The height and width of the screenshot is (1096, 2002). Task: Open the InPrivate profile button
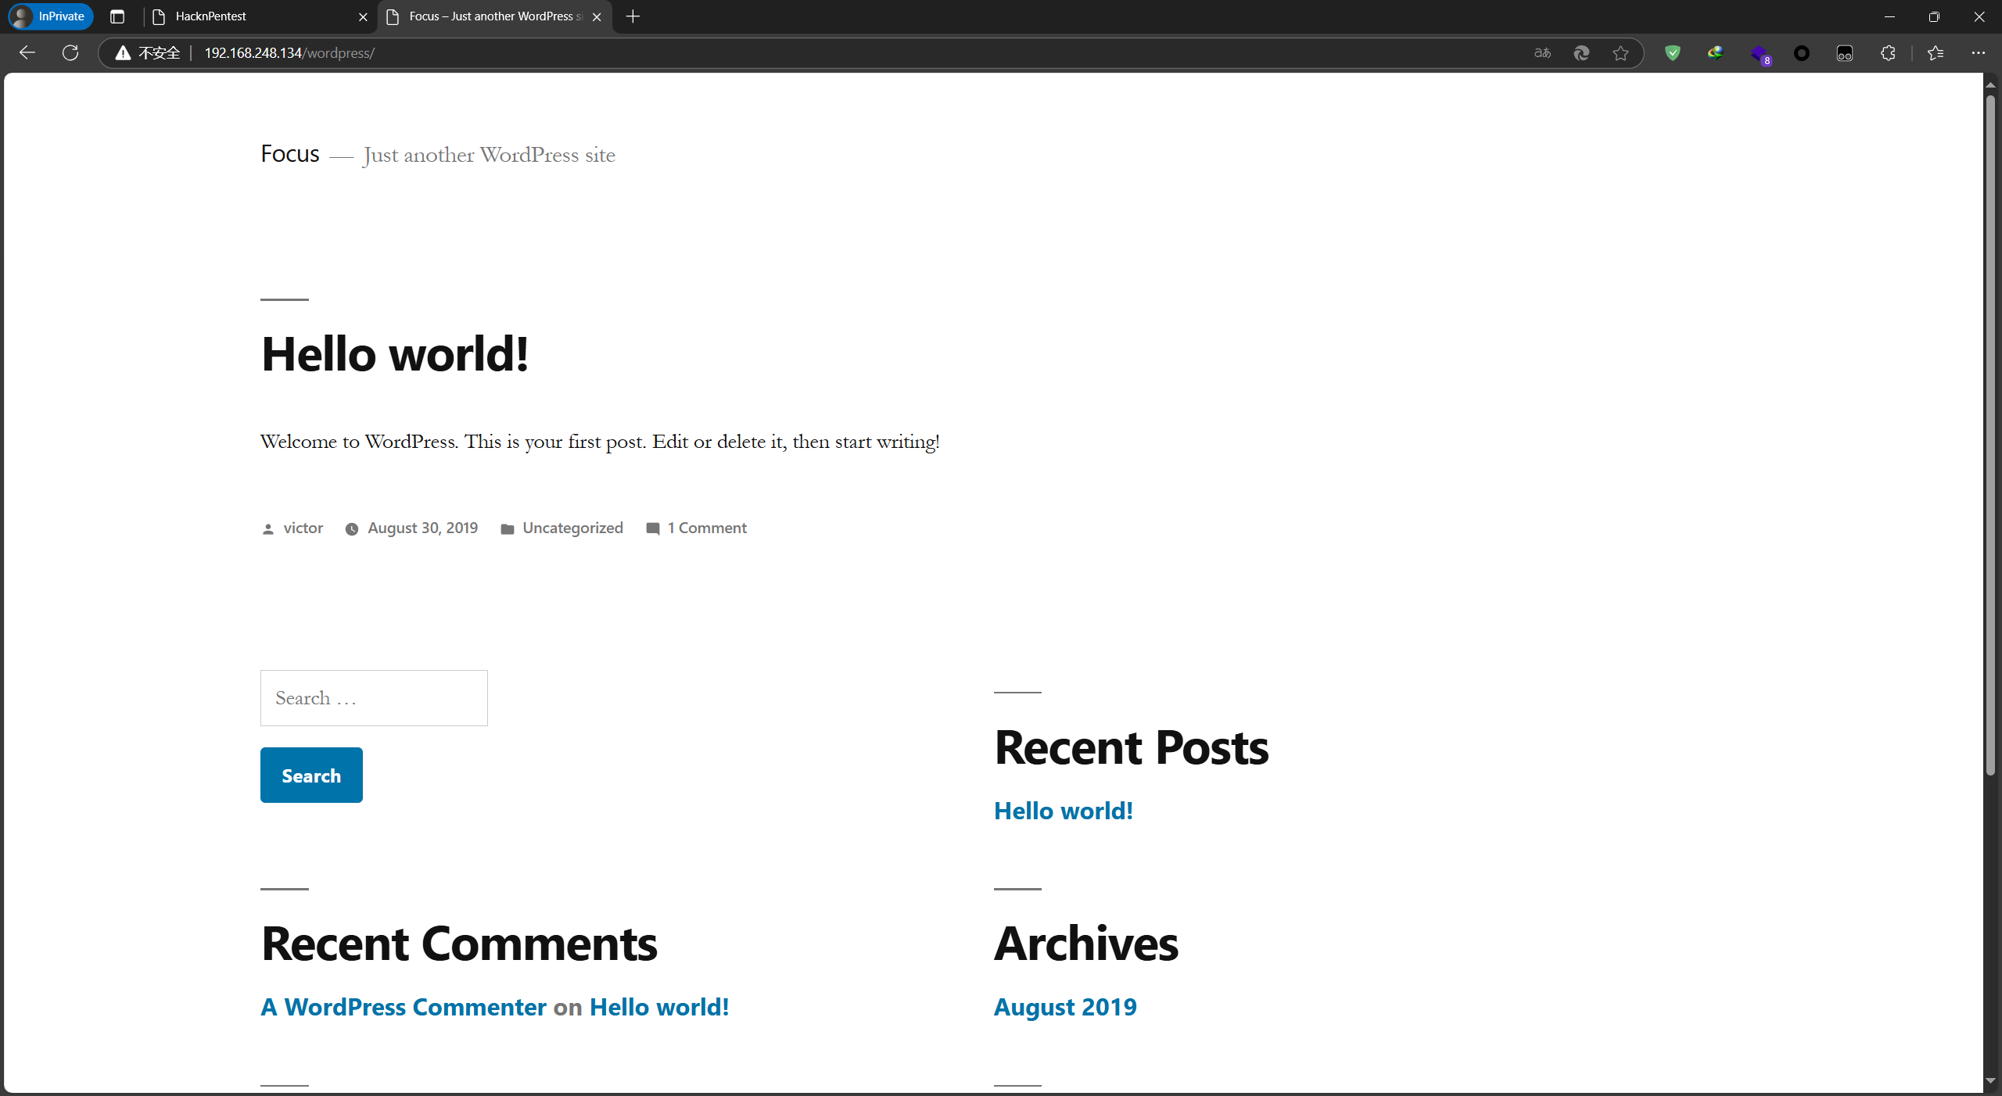click(51, 16)
